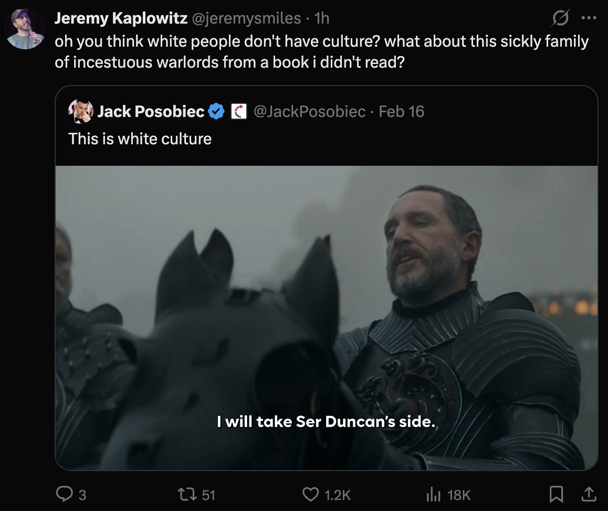This screenshot has height=511, width=608.
Task: Click the affiliation badge beside verified check
Action: coord(239,111)
